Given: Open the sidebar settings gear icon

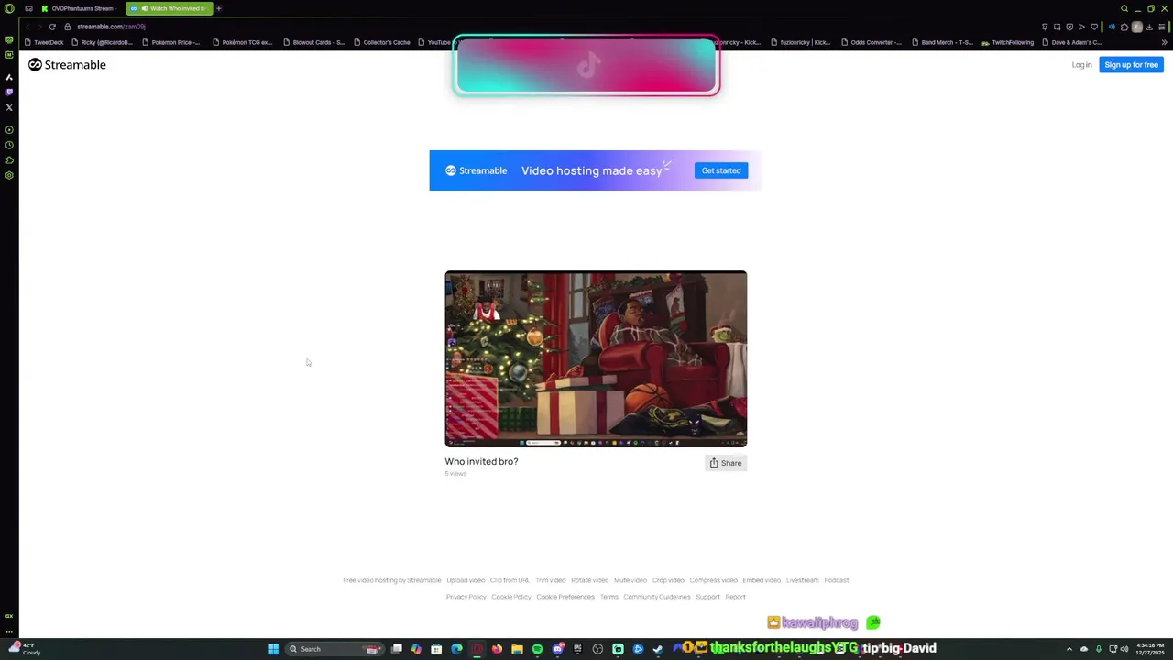Looking at the screenshot, I should click(x=9, y=175).
